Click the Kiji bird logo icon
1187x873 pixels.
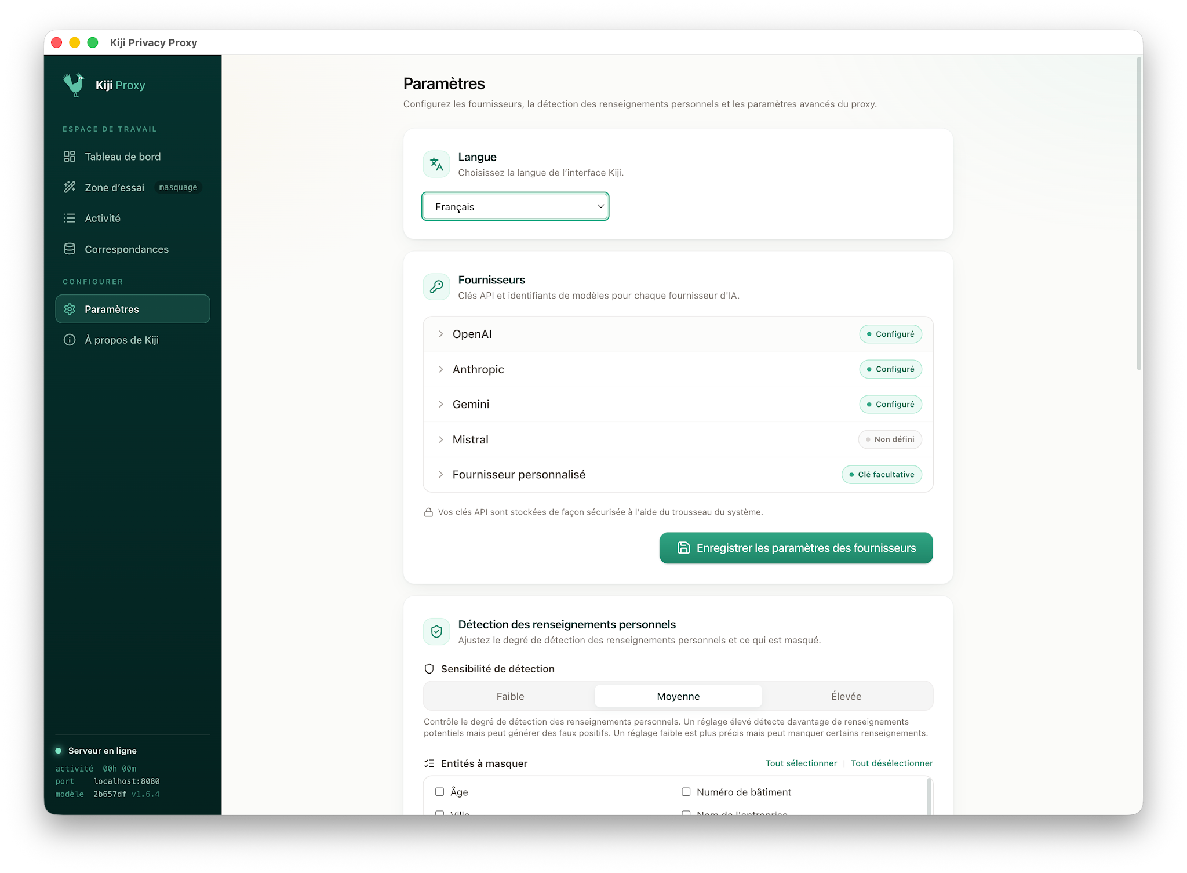point(74,85)
